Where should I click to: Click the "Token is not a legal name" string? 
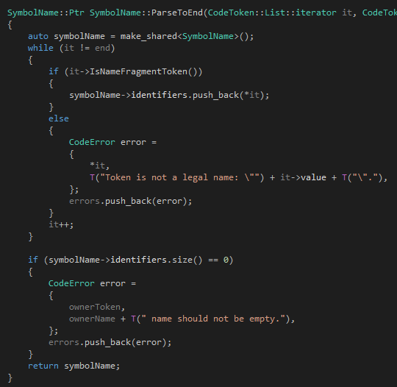tap(179, 177)
